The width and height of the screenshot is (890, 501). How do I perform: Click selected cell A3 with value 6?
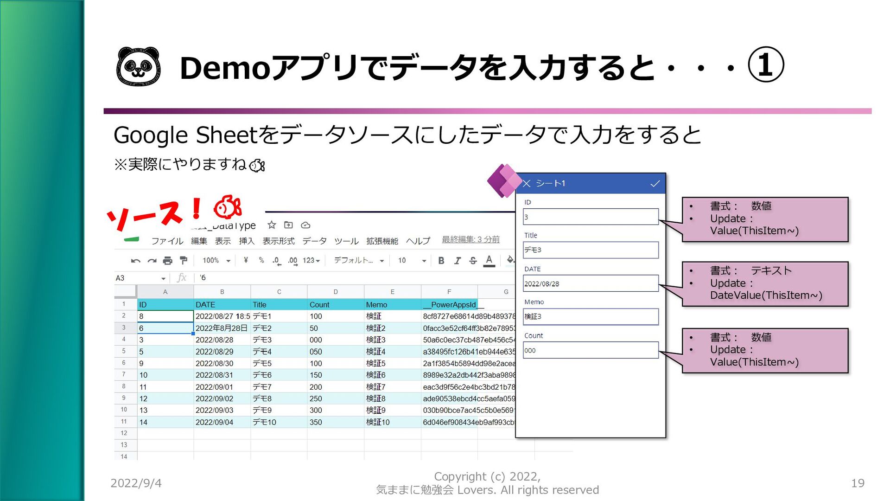(165, 328)
